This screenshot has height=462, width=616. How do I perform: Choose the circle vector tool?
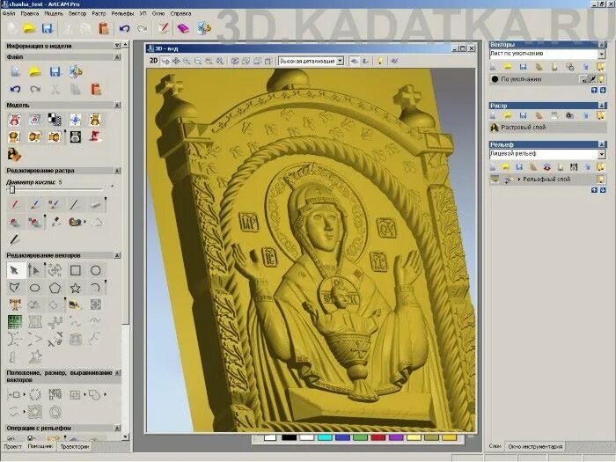click(x=95, y=271)
